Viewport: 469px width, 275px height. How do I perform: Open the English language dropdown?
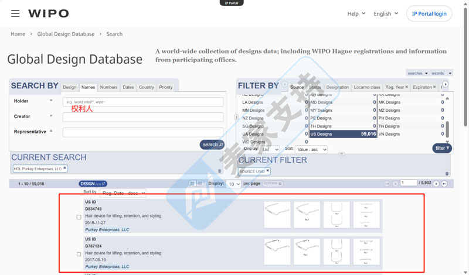pyautogui.click(x=386, y=13)
